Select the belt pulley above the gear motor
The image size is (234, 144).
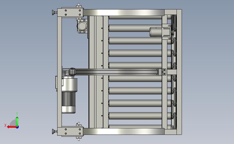[72, 72]
